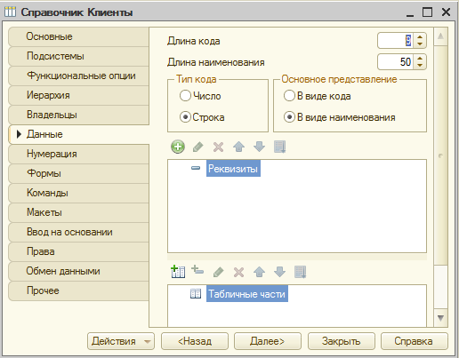Add attribute to tabular section icon
The width and height of the screenshot is (459, 358).
(197, 270)
